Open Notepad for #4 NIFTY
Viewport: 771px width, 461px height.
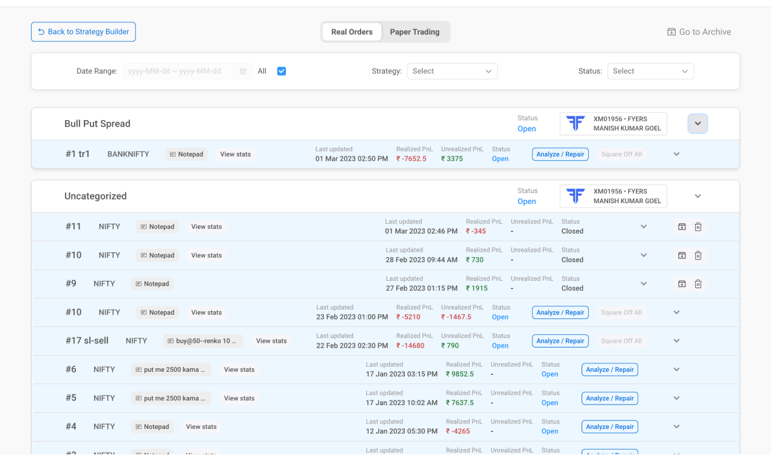click(x=152, y=426)
